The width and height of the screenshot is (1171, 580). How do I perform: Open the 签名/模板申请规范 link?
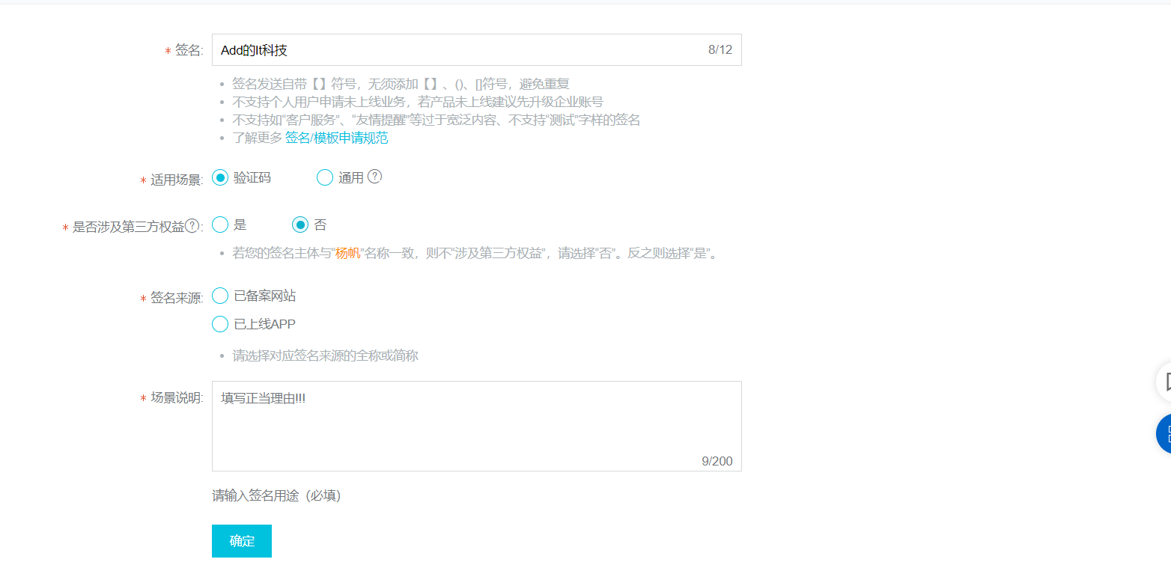click(x=337, y=138)
